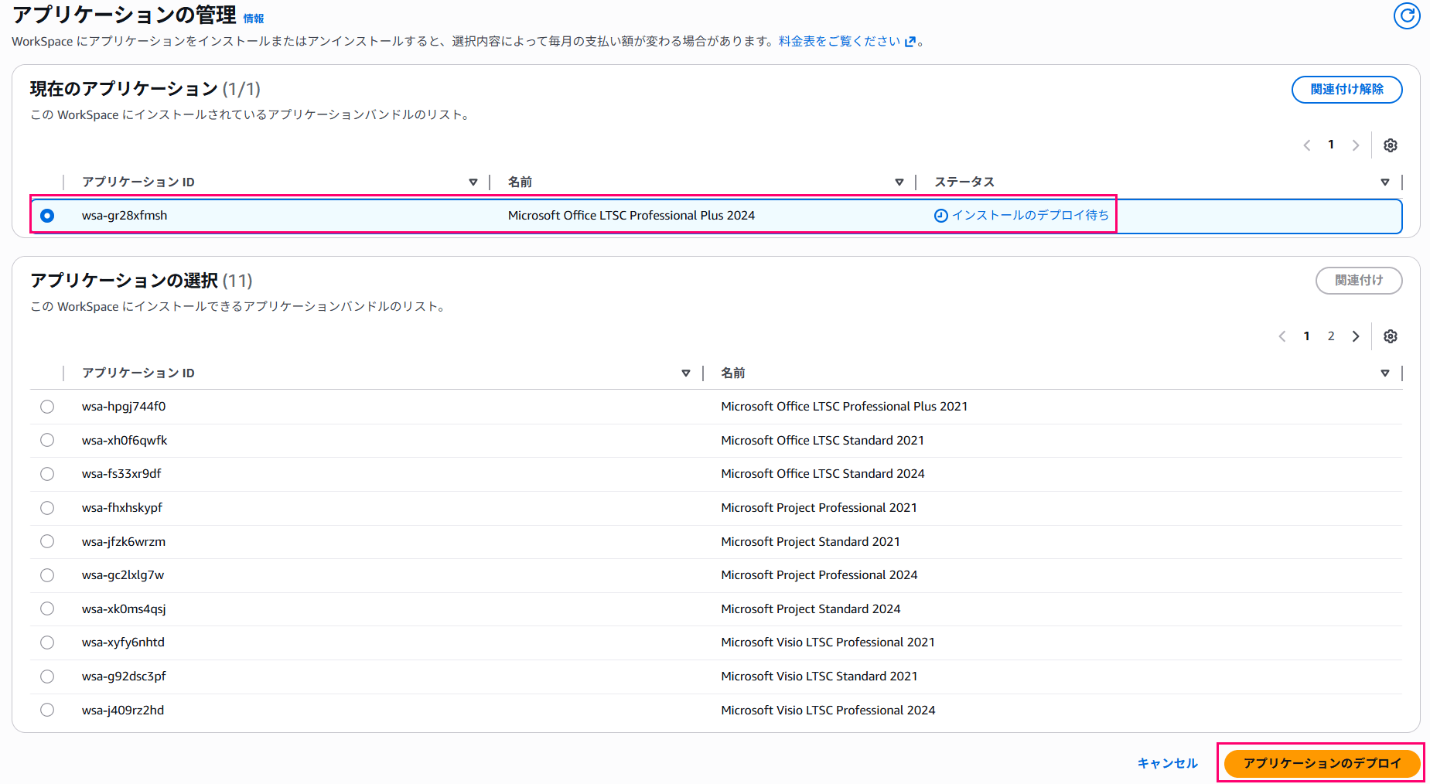Viewport: 1430px width, 784px height.
Task: Open the ステータス column filter dropdown
Action: (1385, 182)
